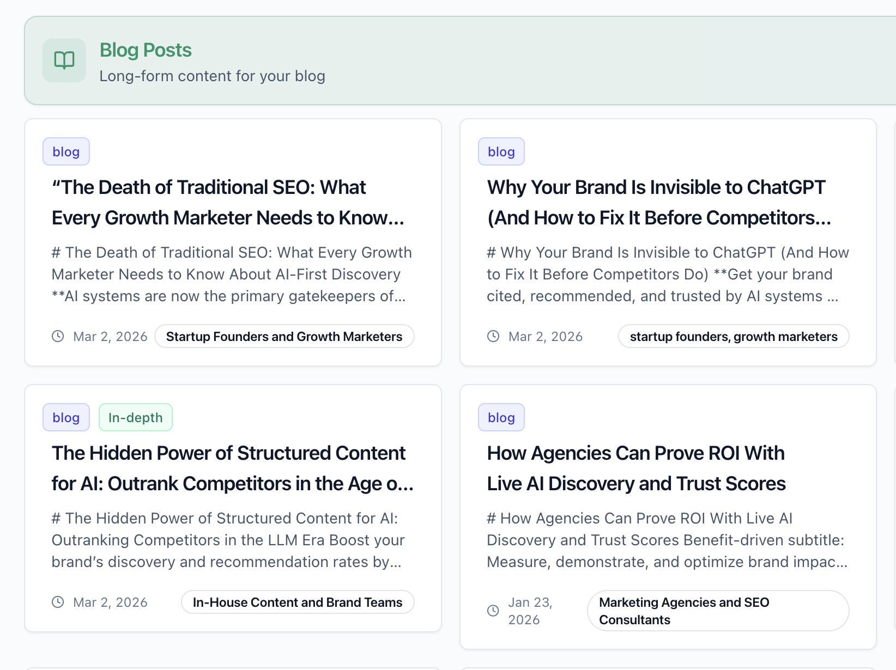
Task: Click the clock icon on the ChatGPT invisibility post
Action: tap(494, 336)
